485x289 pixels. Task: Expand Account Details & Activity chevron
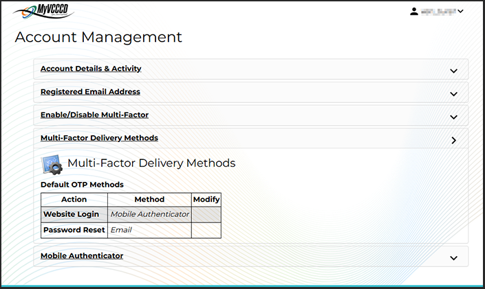(x=453, y=71)
